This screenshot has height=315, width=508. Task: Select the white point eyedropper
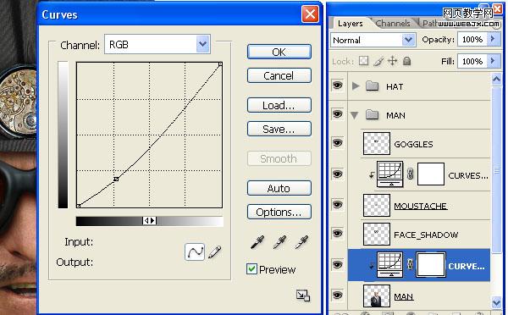pyautogui.click(x=301, y=242)
